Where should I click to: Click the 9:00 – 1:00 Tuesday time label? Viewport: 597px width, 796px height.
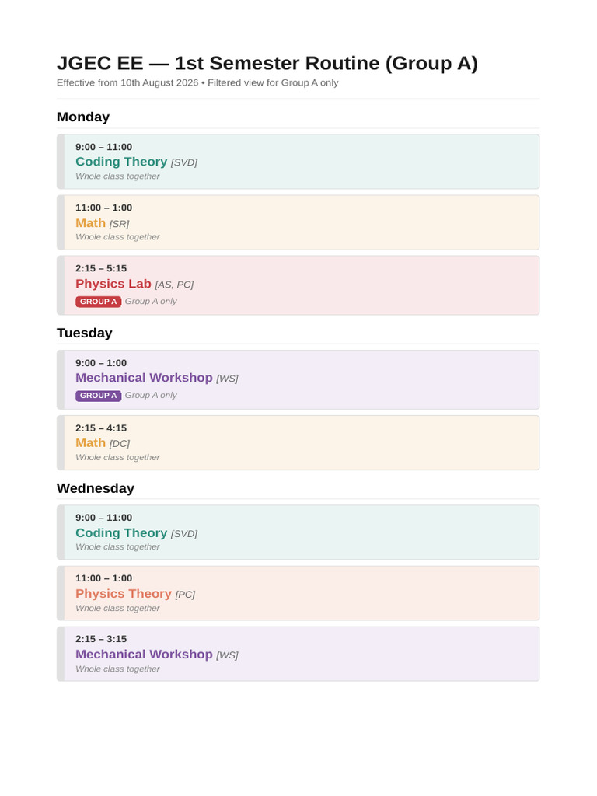(101, 363)
